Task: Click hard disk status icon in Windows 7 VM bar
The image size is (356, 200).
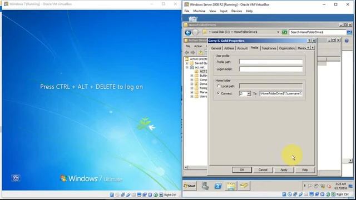Action: (x=112, y=195)
